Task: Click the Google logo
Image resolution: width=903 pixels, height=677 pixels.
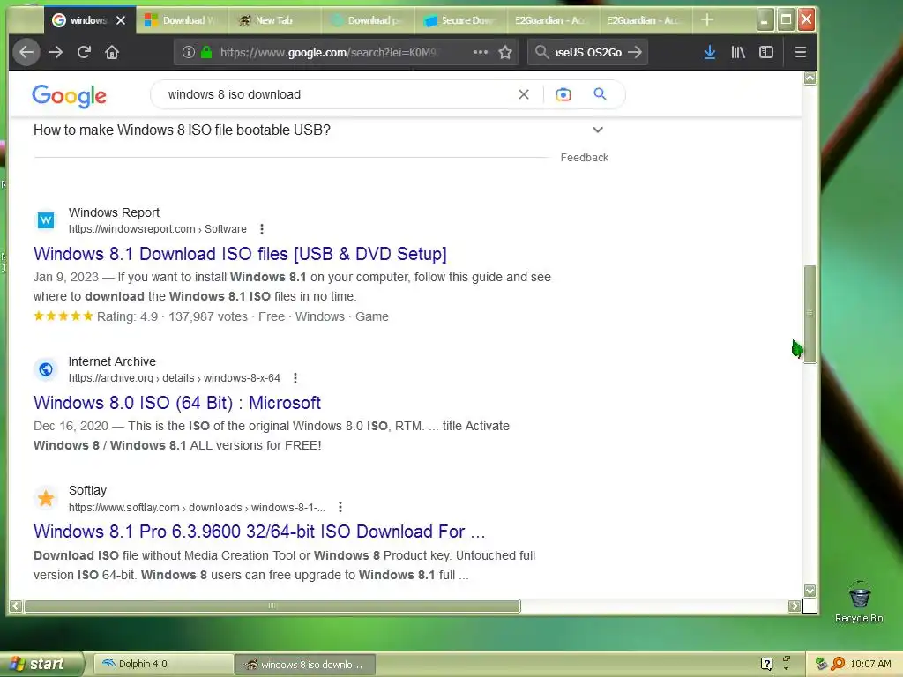Action: click(x=69, y=95)
